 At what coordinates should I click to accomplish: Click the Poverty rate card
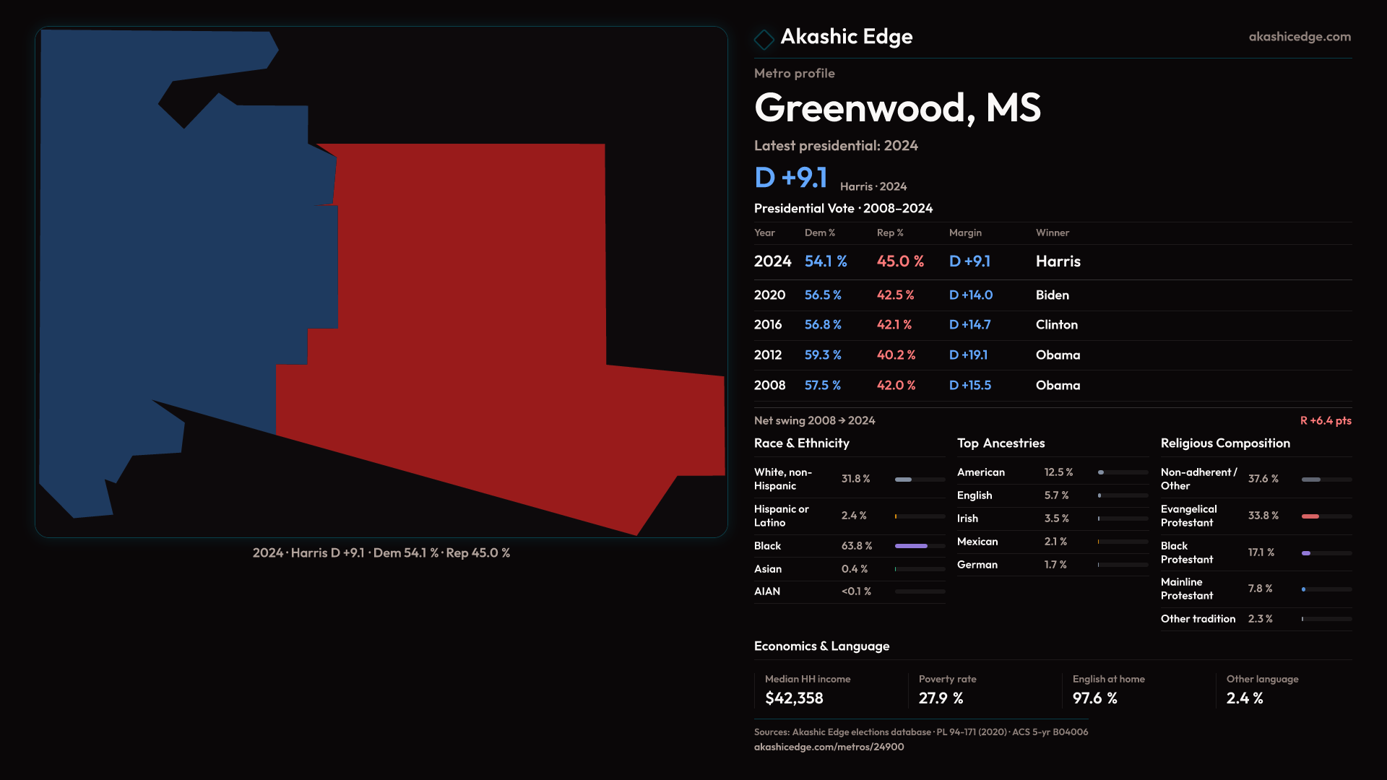pyautogui.click(x=984, y=690)
